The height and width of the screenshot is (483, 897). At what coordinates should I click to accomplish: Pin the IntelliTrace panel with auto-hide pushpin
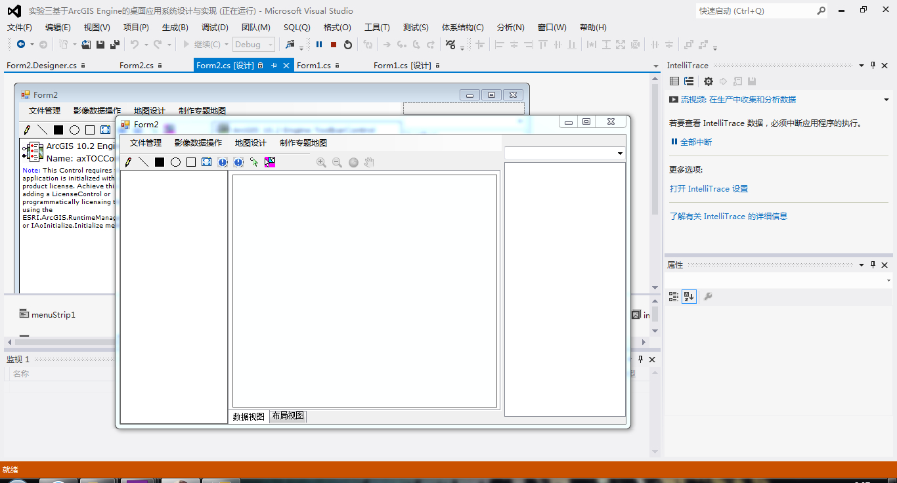click(x=873, y=65)
